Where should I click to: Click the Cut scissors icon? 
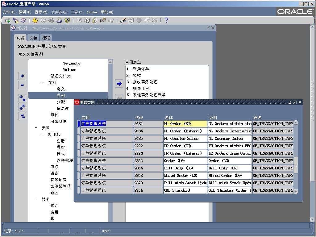pos(79,20)
